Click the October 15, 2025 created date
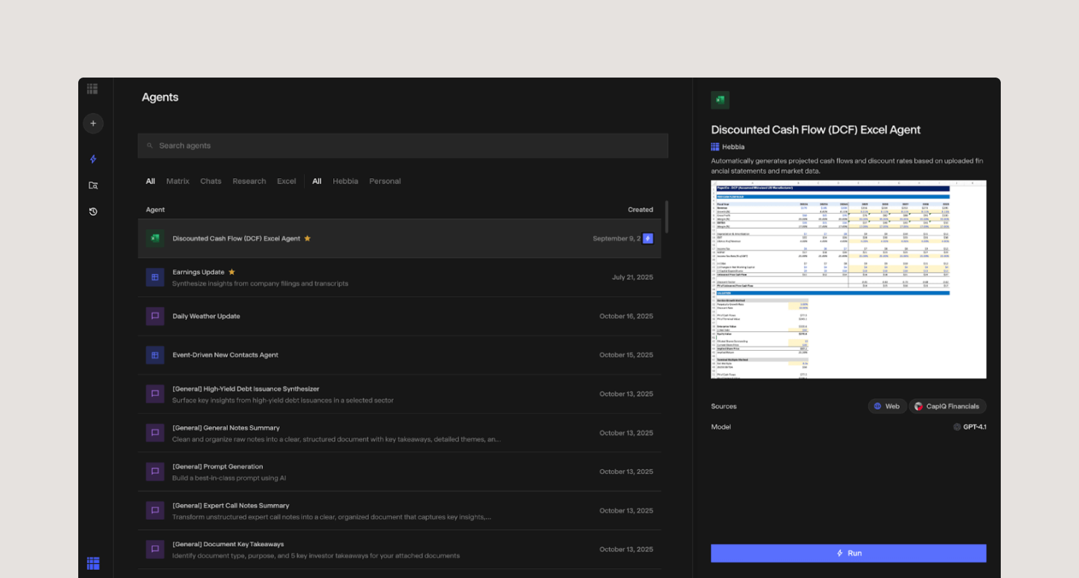Screen dimensions: 1079x578 pyautogui.click(x=626, y=355)
